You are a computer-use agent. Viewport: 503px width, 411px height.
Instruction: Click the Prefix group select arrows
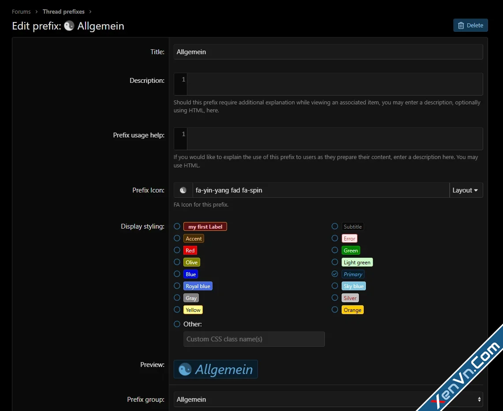[479, 400]
